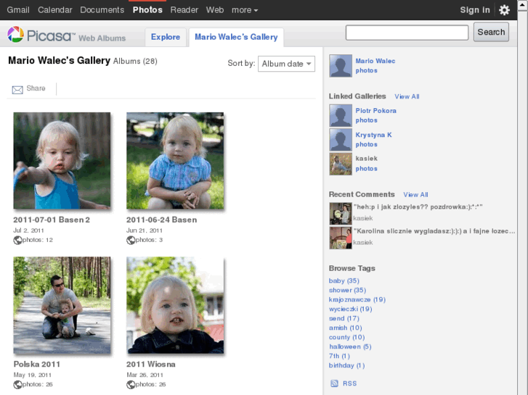Open Documents from the top bar
528x395 pixels.
pos(102,10)
